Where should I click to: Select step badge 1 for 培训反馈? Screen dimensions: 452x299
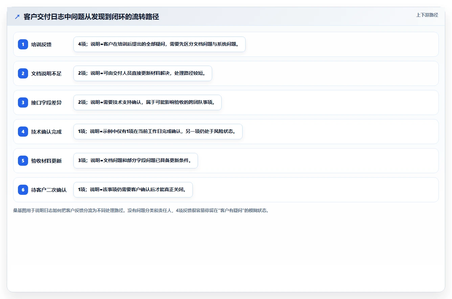pyautogui.click(x=23, y=44)
